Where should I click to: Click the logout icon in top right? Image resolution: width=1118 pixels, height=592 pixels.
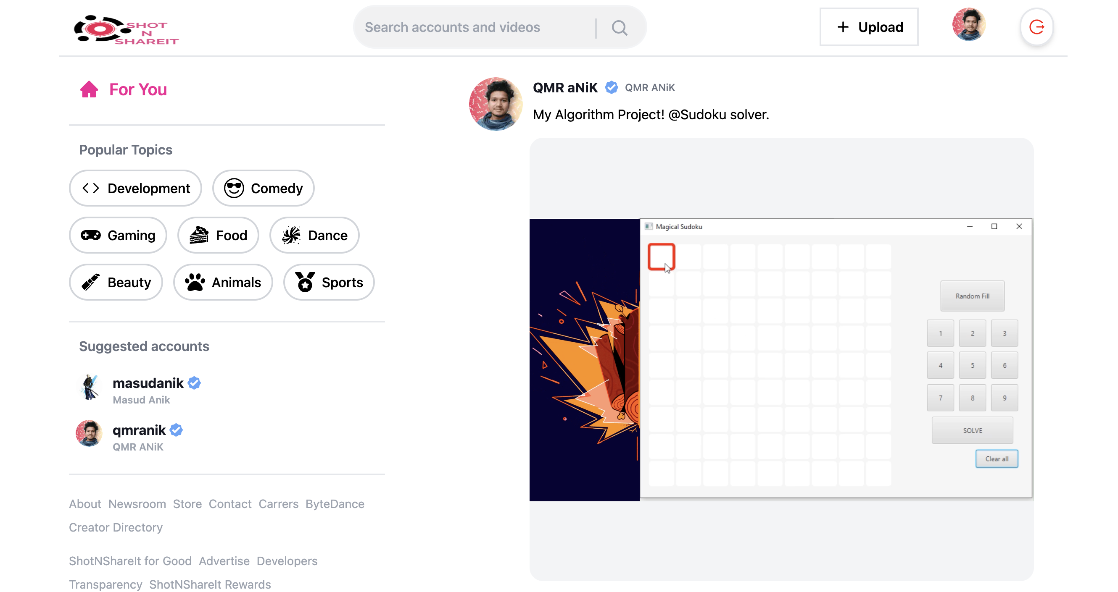pos(1036,27)
